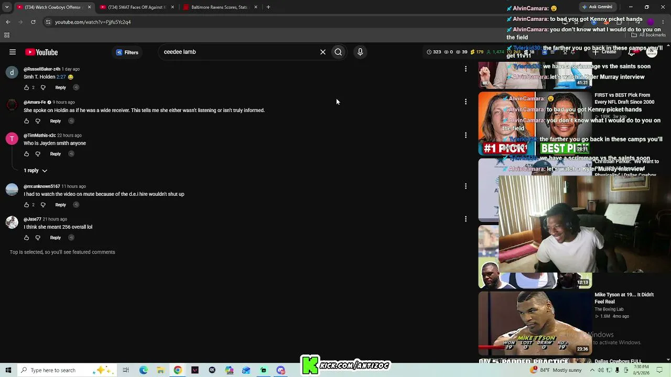Jump to the 2:27 timestamp link
The width and height of the screenshot is (671, 377).
(x=61, y=77)
